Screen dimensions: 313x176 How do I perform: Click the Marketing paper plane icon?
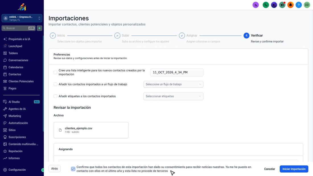(x=5, y=116)
